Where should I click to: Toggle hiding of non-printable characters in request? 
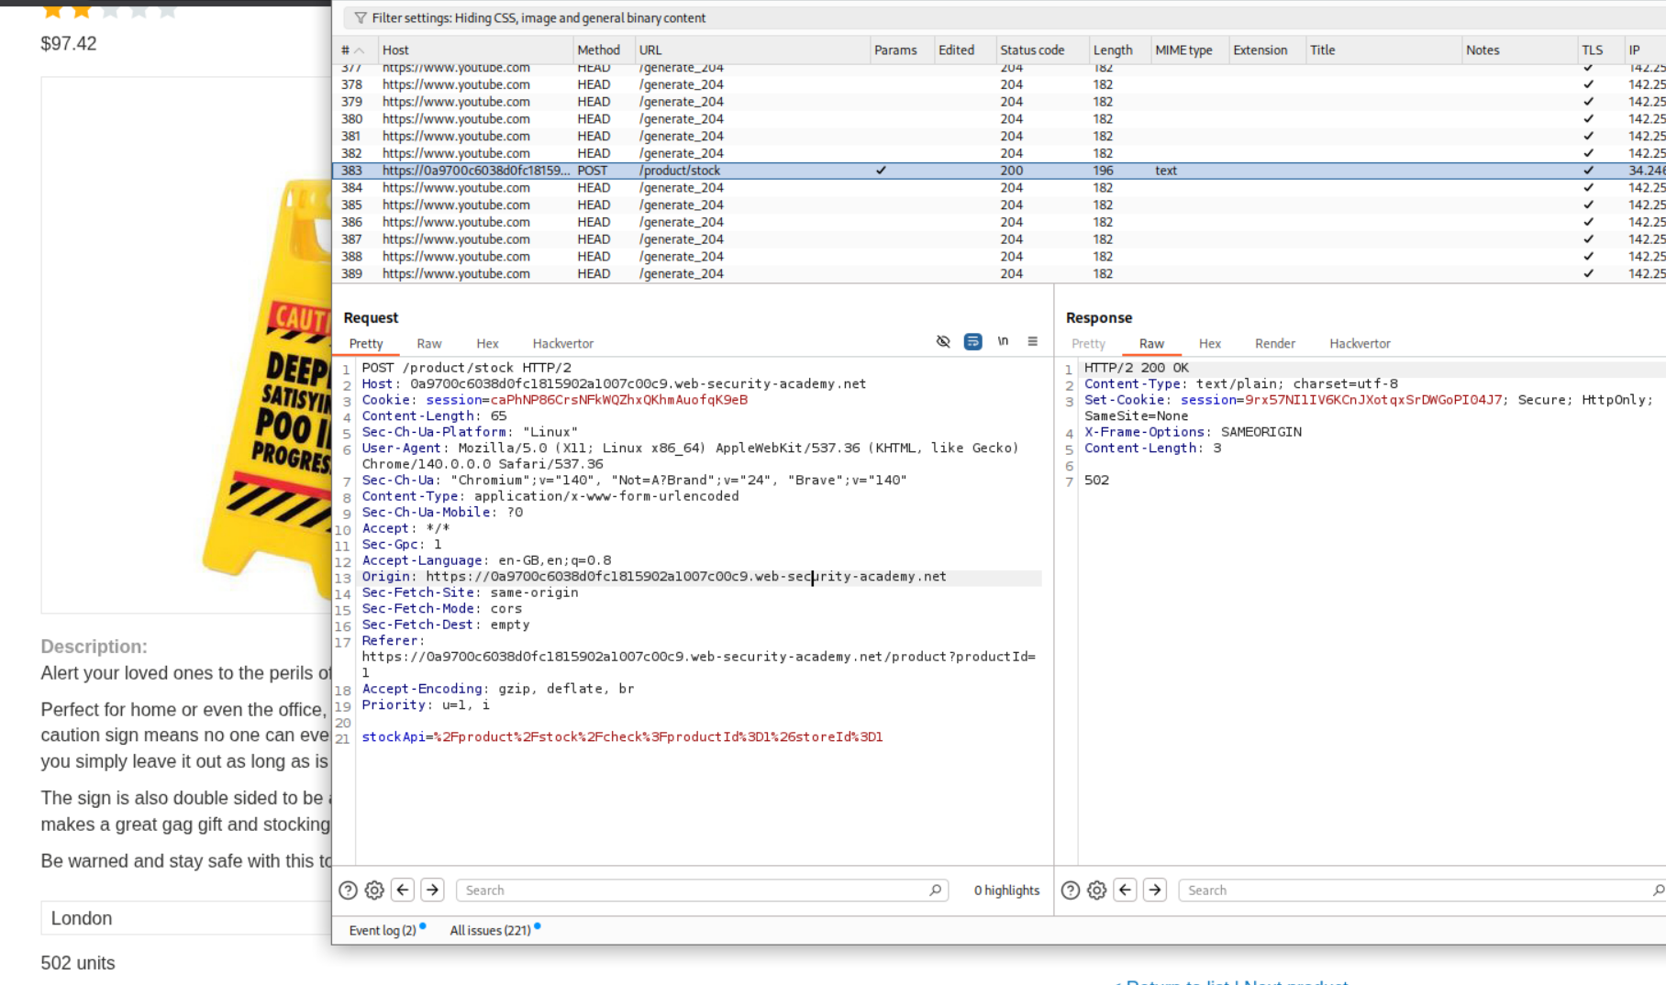[943, 342]
